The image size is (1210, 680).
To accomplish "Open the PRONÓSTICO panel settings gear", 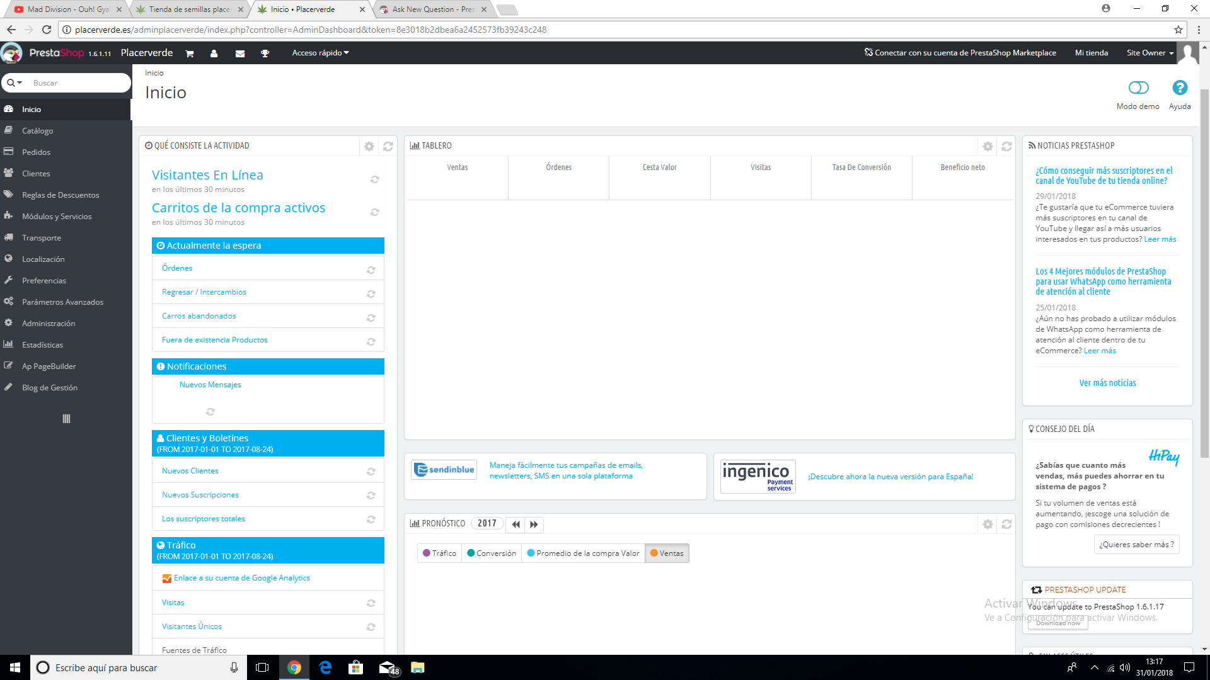I will (x=988, y=524).
